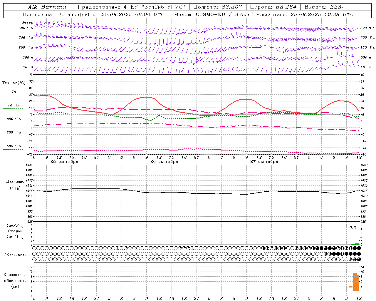Select the forecast start time 25.09.2025 06:00 UTC
This screenshot has width=376, height=301.
[133, 14]
